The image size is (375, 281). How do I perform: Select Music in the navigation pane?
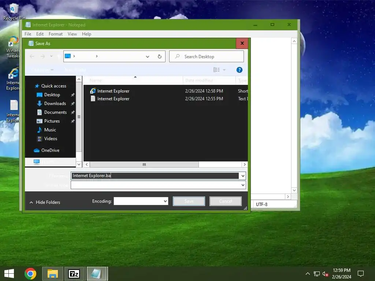(x=50, y=130)
